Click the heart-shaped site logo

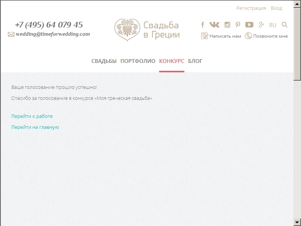tap(127, 30)
